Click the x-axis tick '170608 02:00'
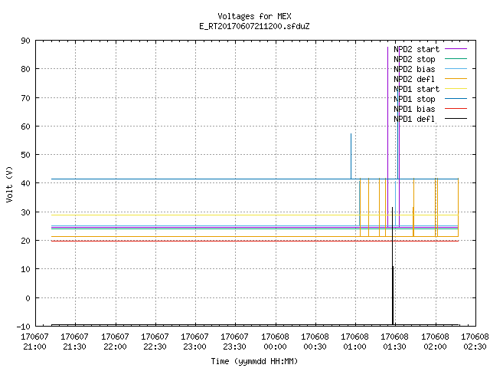 436,342
